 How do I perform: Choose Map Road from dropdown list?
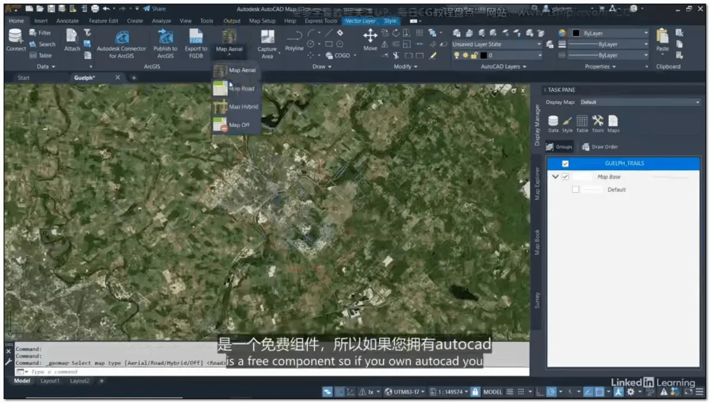tap(235, 89)
